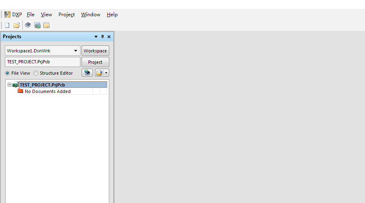Viewport: 365px width, 203px height.
Task: Open View menu
Action: click(46, 15)
